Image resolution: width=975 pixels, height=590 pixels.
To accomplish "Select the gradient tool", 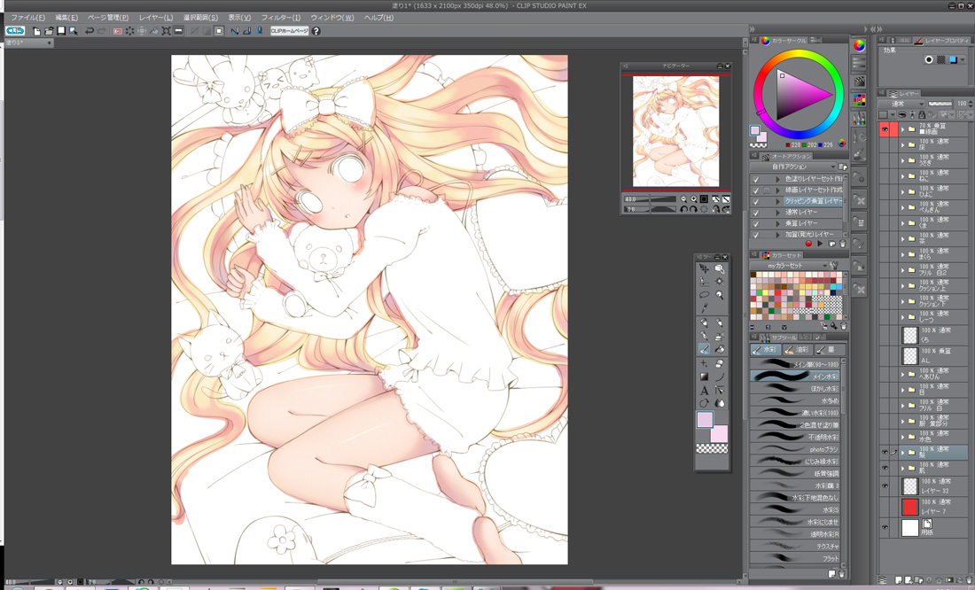I will [x=704, y=377].
